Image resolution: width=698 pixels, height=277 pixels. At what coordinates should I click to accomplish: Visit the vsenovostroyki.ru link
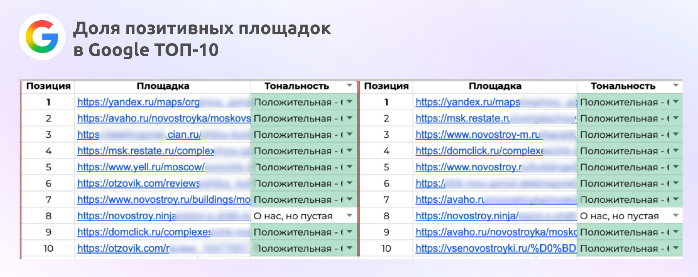(x=496, y=248)
